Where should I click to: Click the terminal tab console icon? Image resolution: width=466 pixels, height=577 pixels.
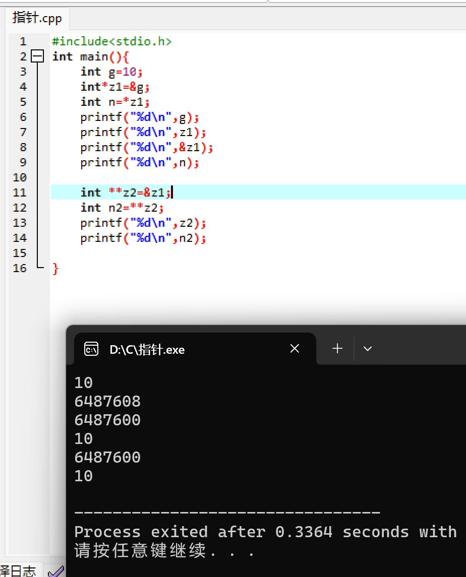[x=91, y=349]
